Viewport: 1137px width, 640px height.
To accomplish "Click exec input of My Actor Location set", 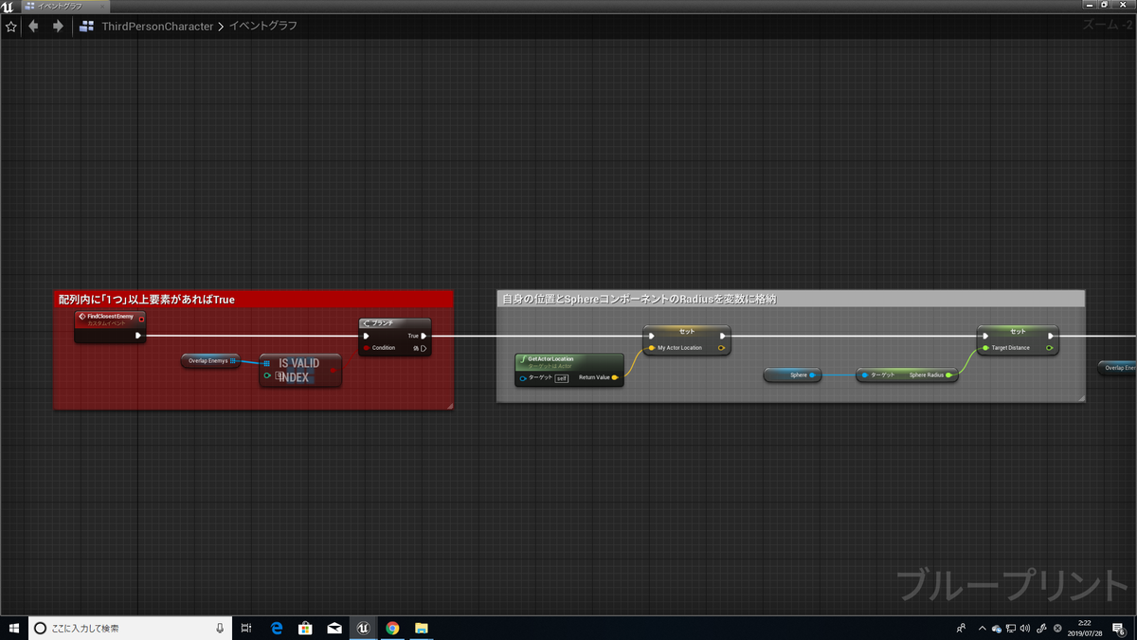I will click(x=652, y=336).
